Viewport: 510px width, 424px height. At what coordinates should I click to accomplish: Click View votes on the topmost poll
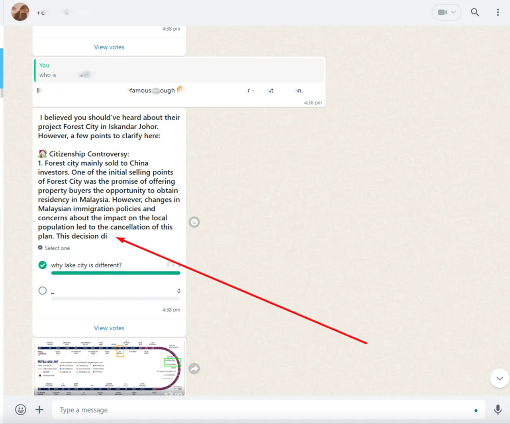point(109,47)
